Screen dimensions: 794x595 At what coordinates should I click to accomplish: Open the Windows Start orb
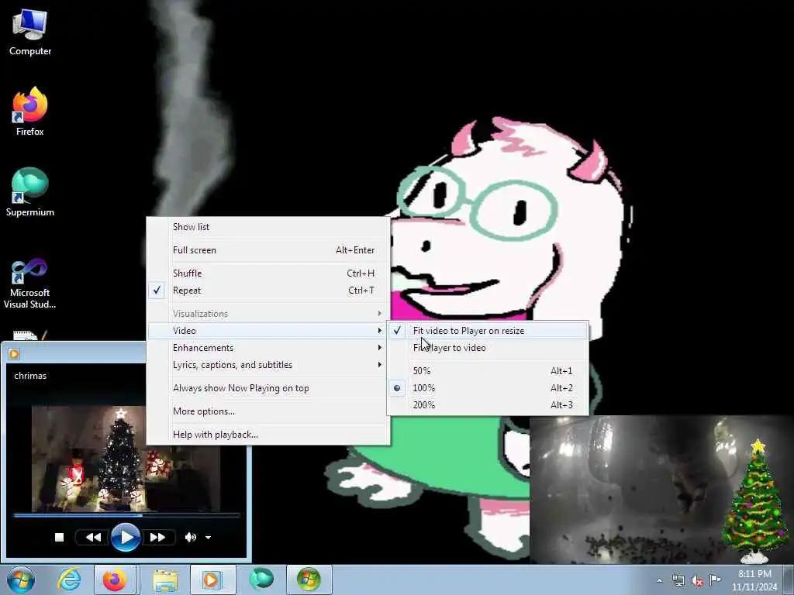20,580
